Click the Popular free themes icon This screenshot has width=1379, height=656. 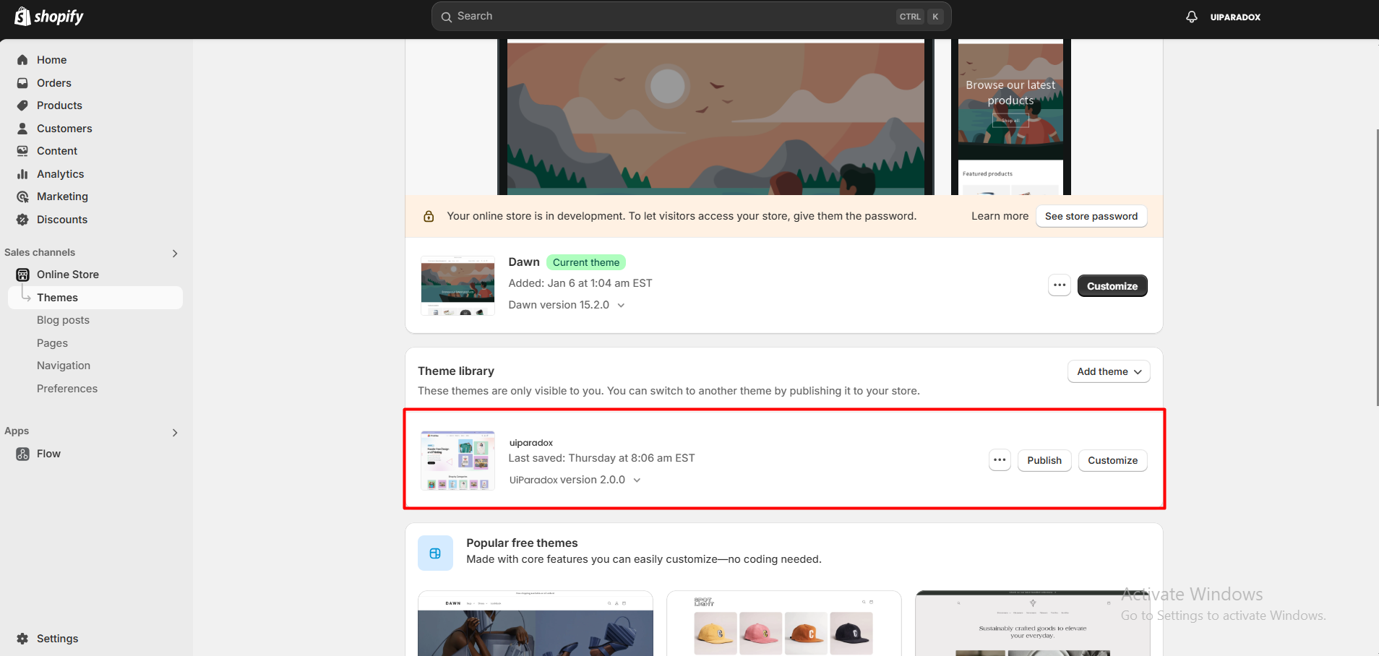click(435, 553)
